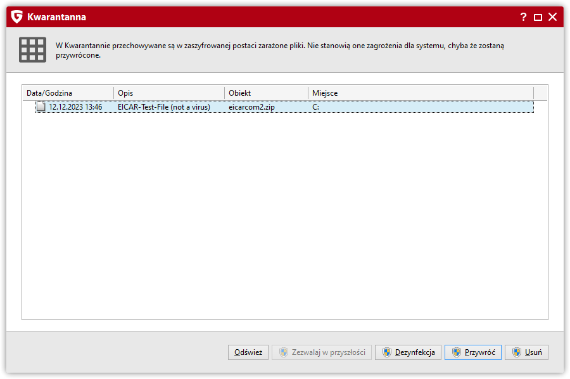Delete the file using Usuń
Screen dimensions: 570x379
(x=526, y=352)
